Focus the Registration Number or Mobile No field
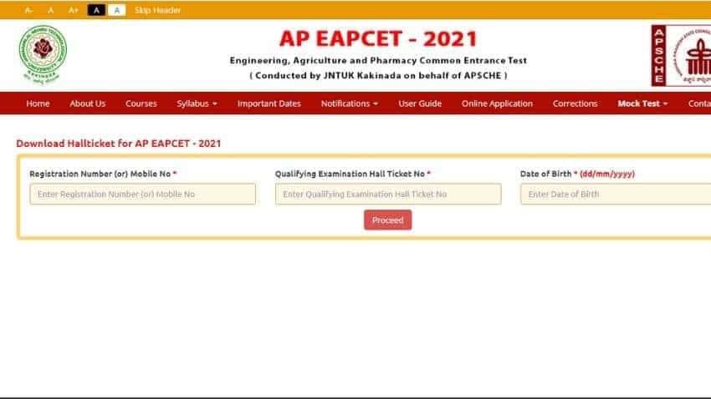The width and height of the screenshot is (711, 399). (143, 194)
